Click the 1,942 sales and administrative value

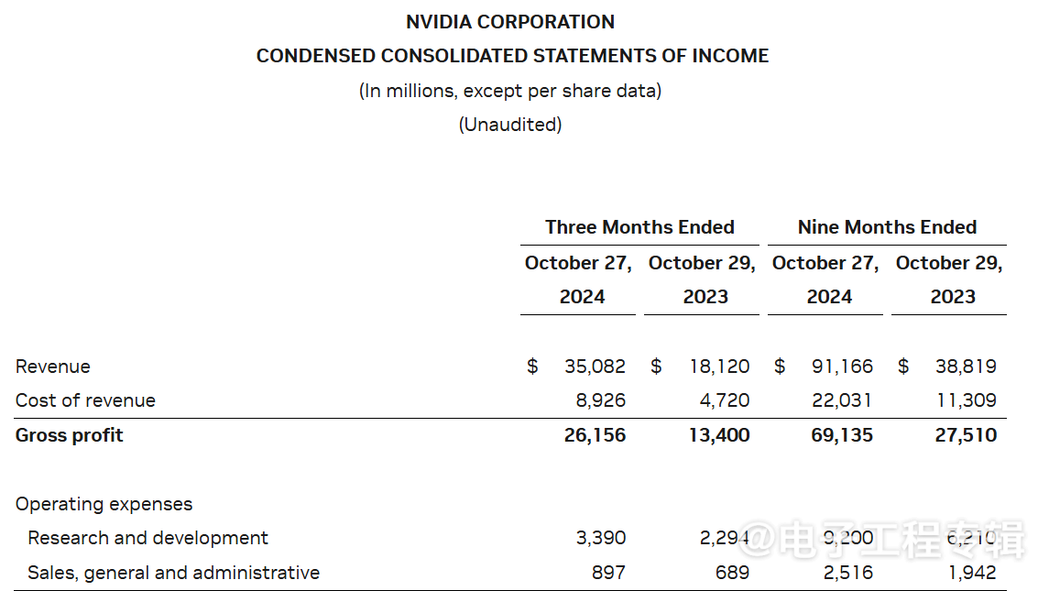(971, 573)
